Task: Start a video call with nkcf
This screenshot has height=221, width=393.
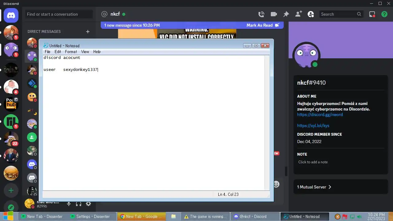Action: click(x=274, y=14)
